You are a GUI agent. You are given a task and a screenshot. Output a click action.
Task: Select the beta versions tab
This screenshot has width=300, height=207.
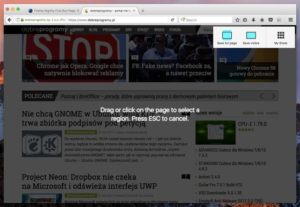tap(260, 113)
